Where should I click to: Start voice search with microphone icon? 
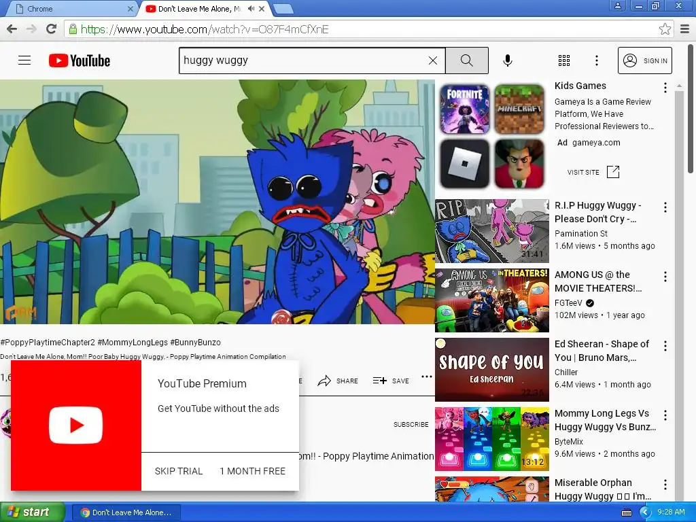coord(507,60)
